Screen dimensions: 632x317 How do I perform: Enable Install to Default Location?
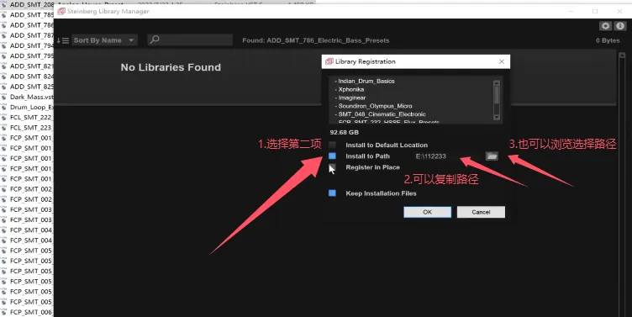click(x=332, y=145)
